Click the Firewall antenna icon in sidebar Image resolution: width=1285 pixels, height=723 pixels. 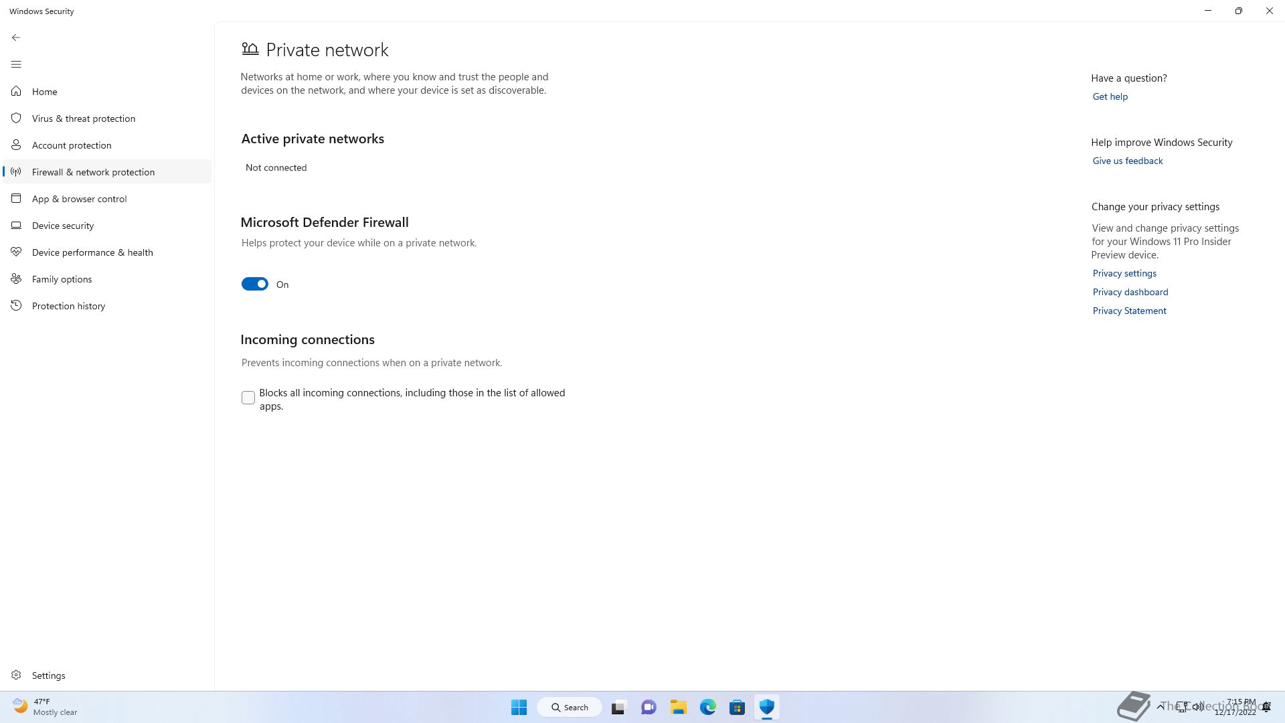click(16, 172)
